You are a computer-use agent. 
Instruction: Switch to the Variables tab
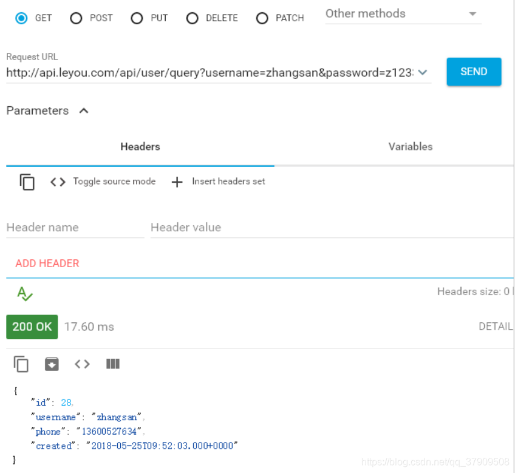pyautogui.click(x=410, y=146)
